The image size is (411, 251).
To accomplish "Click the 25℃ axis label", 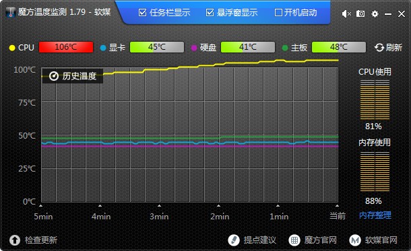I will click(x=27, y=168).
